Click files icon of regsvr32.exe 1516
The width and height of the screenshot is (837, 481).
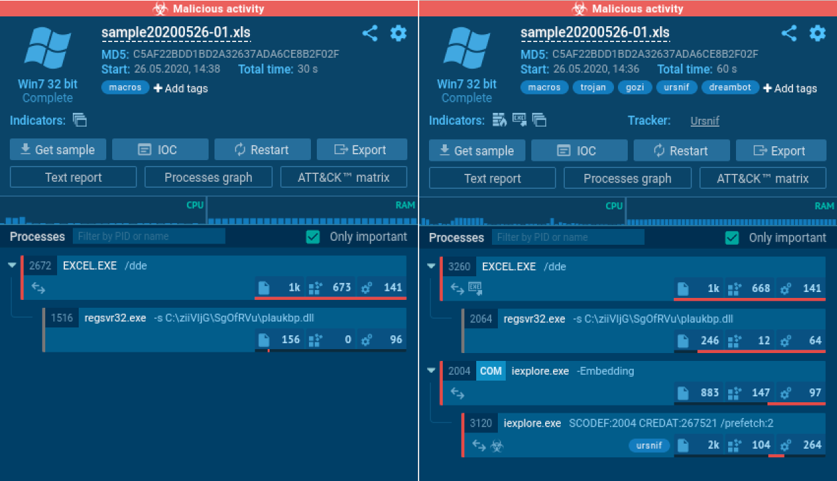pyautogui.click(x=264, y=340)
